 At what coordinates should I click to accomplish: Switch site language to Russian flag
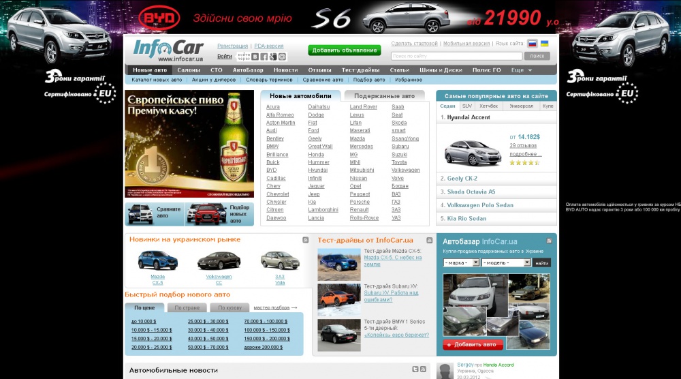(x=532, y=44)
